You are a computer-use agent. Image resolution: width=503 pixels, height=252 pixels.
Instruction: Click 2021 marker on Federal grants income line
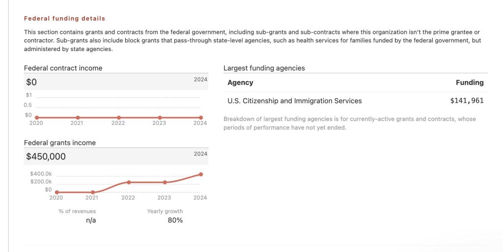tap(92, 192)
